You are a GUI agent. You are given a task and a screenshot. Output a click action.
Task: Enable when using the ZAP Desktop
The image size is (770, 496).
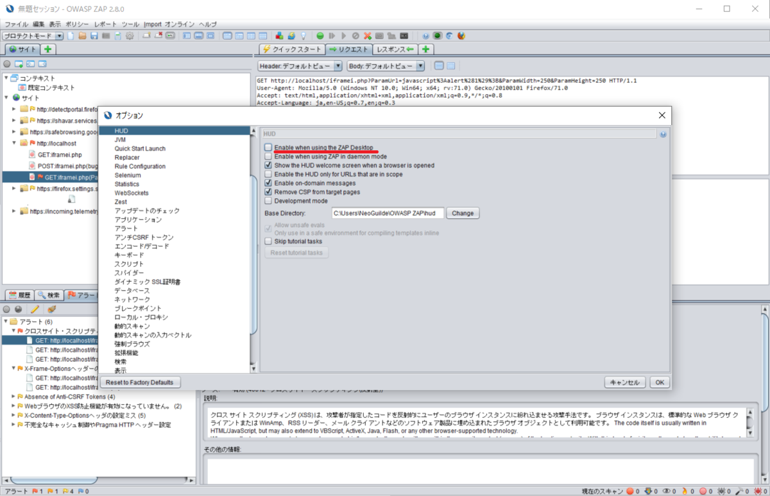point(268,148)
